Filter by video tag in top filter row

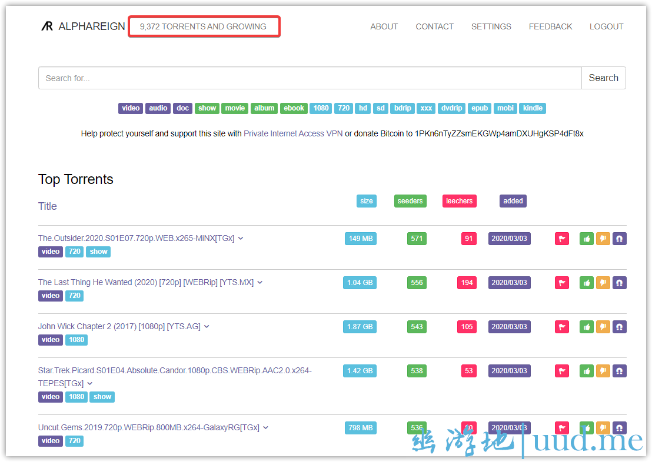131,108
